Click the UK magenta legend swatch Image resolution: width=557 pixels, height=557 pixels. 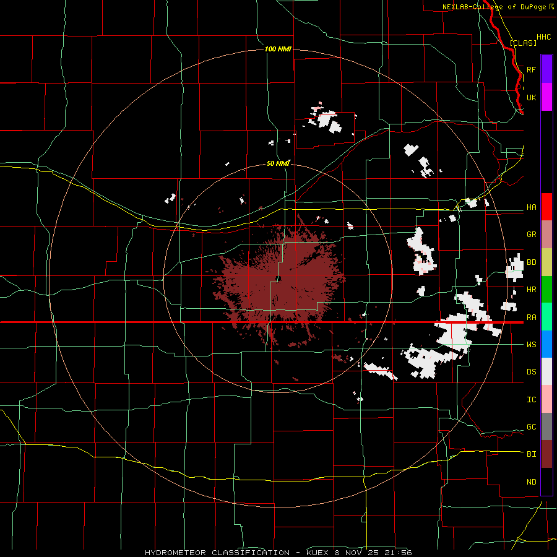tap(546, 97)
